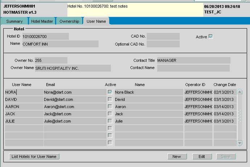Switch to the Summary tab

[14, 21]
